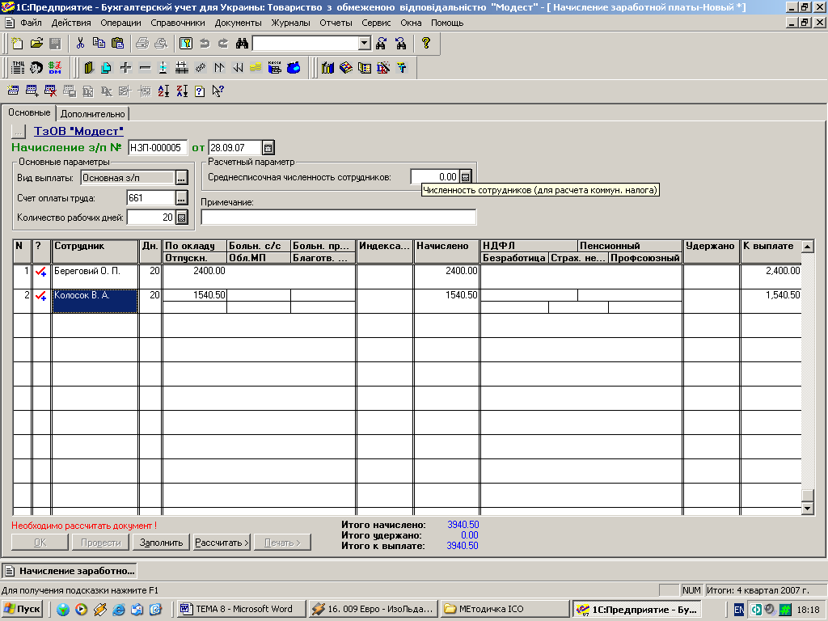Open the Действия menu

click(71, 23)
